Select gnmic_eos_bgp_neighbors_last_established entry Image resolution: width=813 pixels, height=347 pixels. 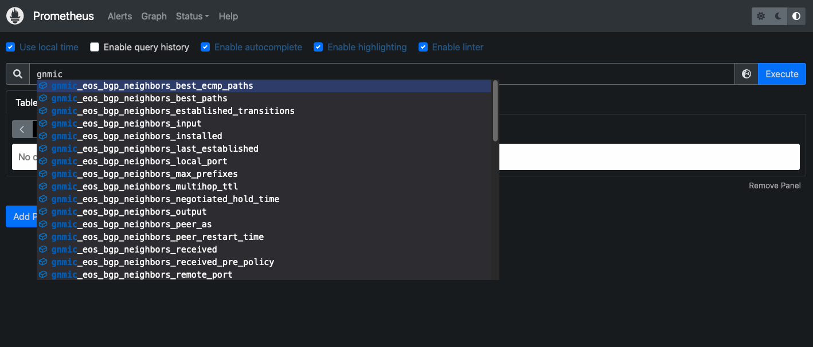[x=264, y=149]
